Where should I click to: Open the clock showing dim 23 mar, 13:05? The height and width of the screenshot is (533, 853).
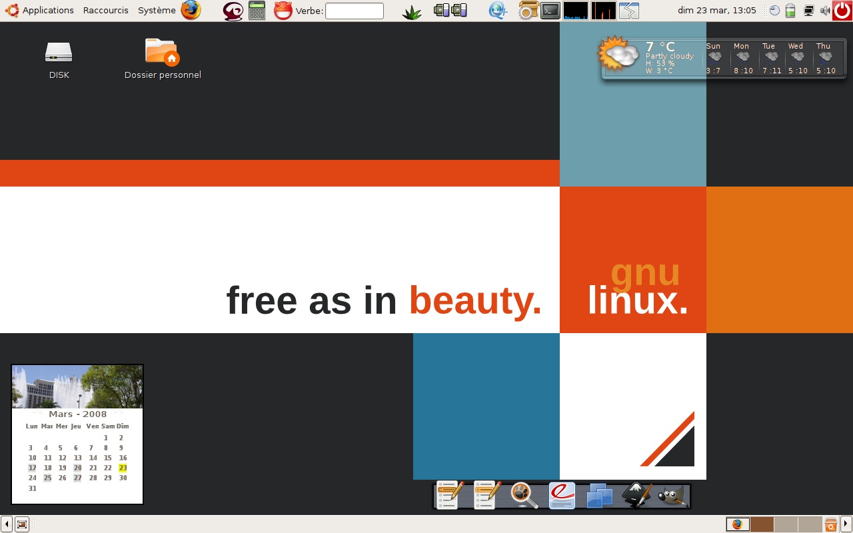(717, 11)
